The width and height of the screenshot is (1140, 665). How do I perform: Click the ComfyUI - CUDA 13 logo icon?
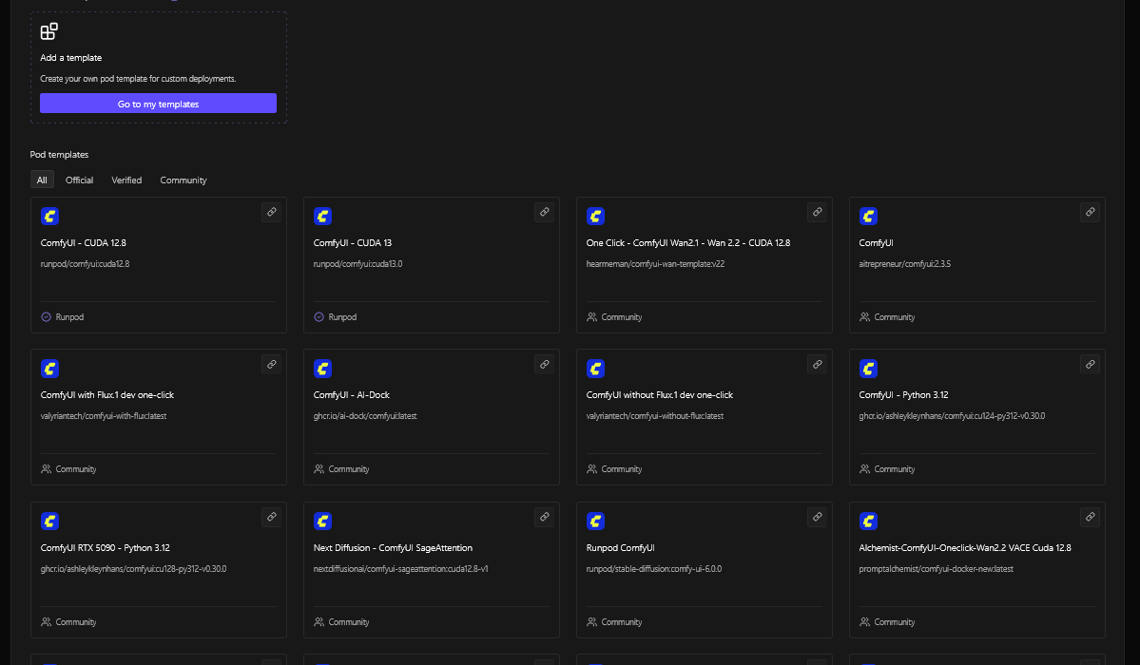point(323,216)
